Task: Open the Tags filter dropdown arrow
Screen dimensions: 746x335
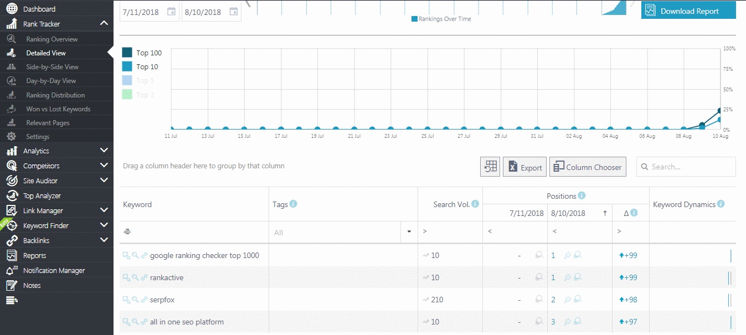Action: click(409, 232)
